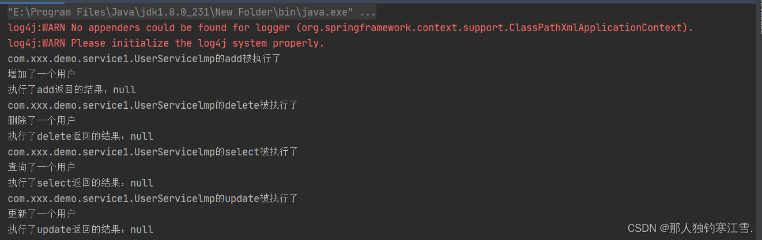Click the UserServicelmp select被执行了 output line

(153, 152)
